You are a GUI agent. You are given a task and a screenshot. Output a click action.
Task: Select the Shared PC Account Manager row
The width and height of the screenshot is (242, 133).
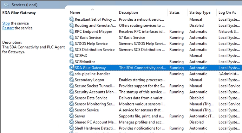[95, 122]
